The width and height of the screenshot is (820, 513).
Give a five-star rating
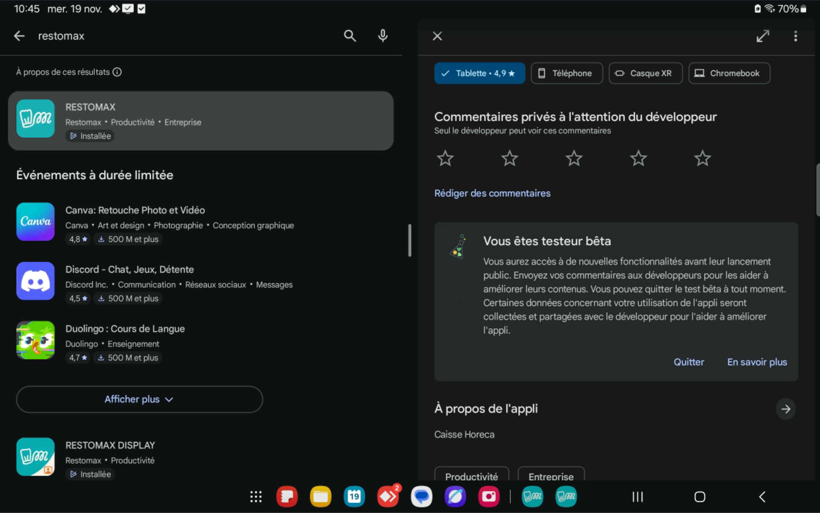pos(702,158)
